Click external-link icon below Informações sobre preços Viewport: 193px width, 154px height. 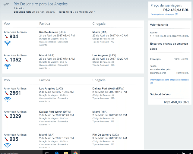151,83
